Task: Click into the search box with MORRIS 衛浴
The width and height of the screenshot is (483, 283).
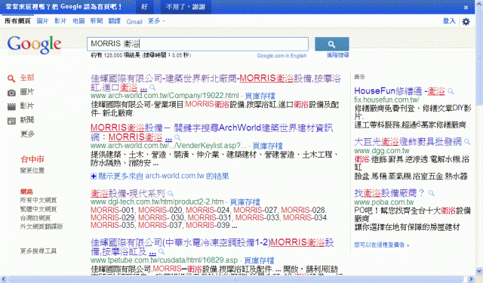Action: [198, 44]
